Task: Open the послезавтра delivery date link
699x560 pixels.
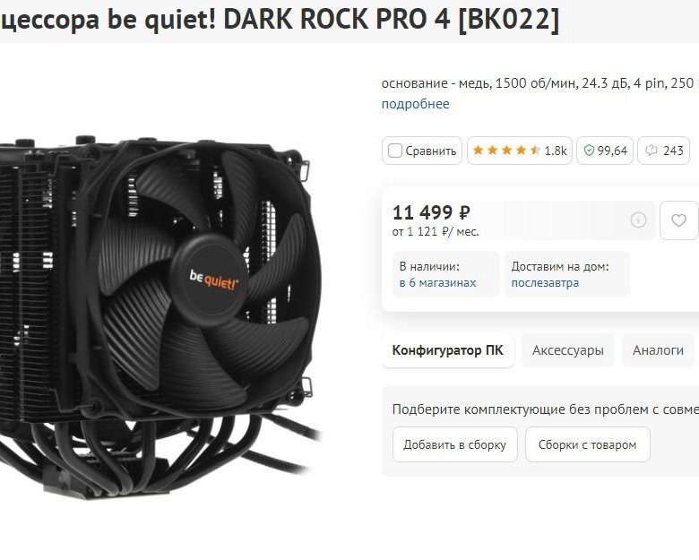Action: (545, 282)
